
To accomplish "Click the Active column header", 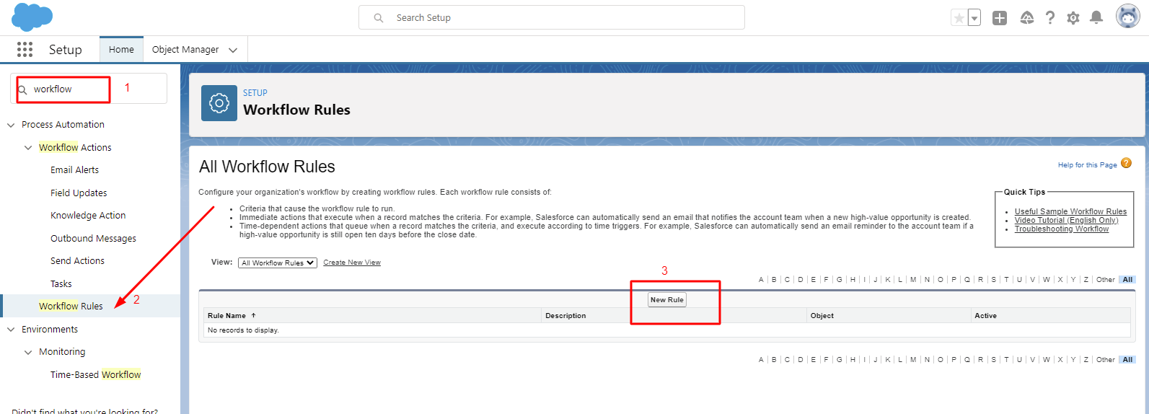I will (985, 316).
